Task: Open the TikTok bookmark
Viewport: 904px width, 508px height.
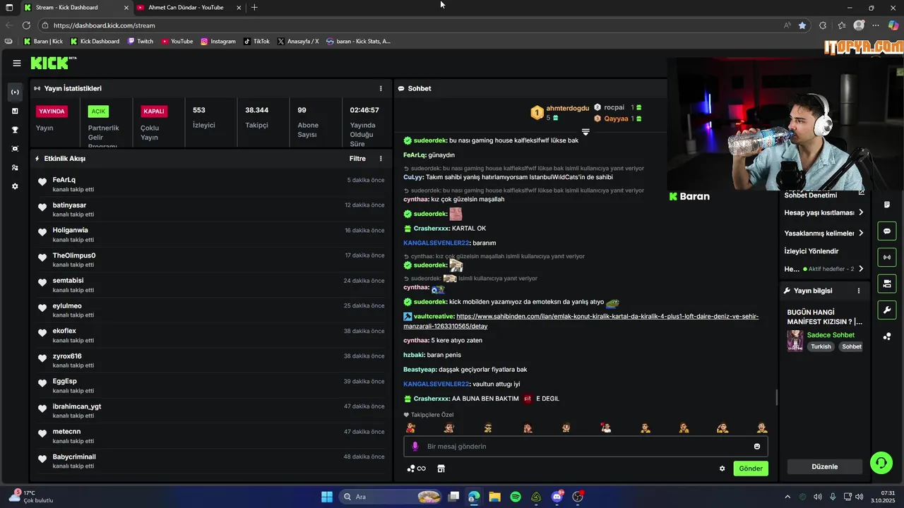Action: coord(256,41)
